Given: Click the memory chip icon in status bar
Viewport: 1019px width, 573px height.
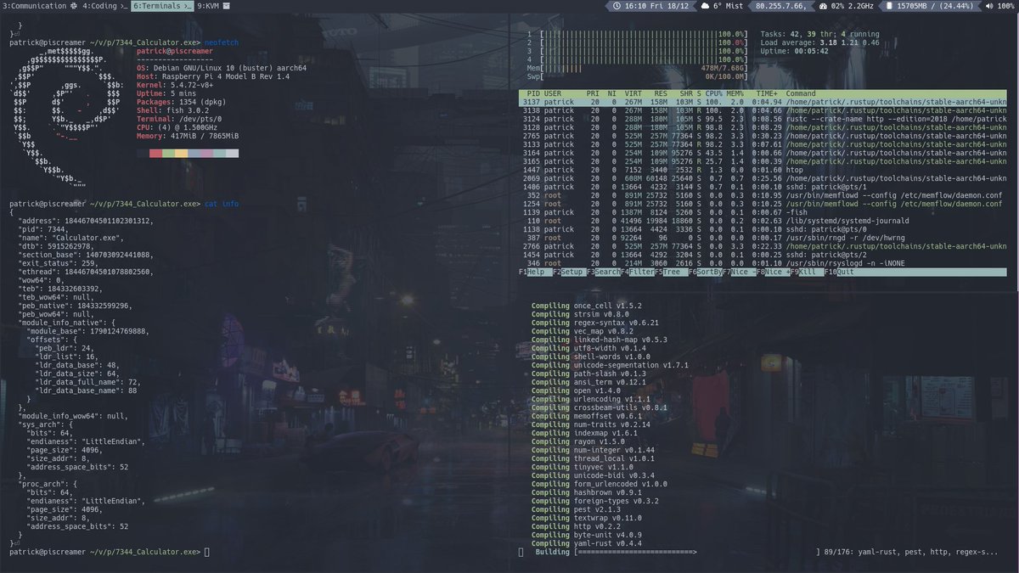Looking at the screenshot, I should pyautogui.click(x=891, y=6).
